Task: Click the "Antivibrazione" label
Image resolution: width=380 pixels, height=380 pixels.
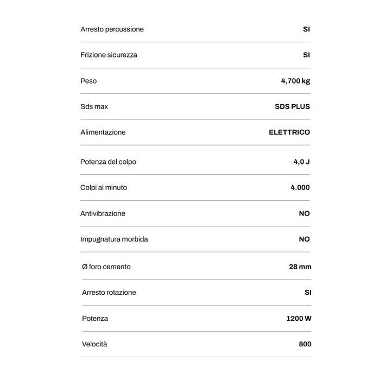Action: coord(103,213)
